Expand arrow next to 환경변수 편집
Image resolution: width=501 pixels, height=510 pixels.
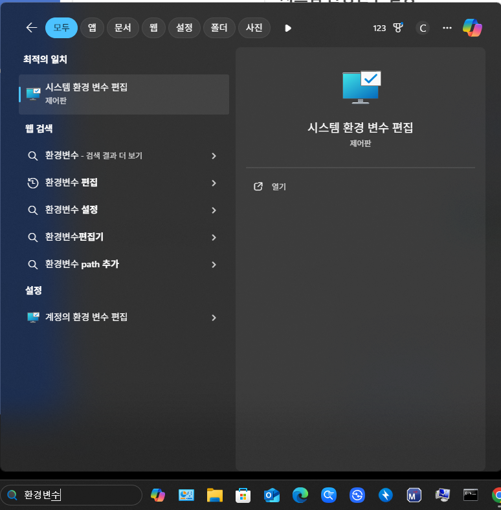(x=214, y=183)
